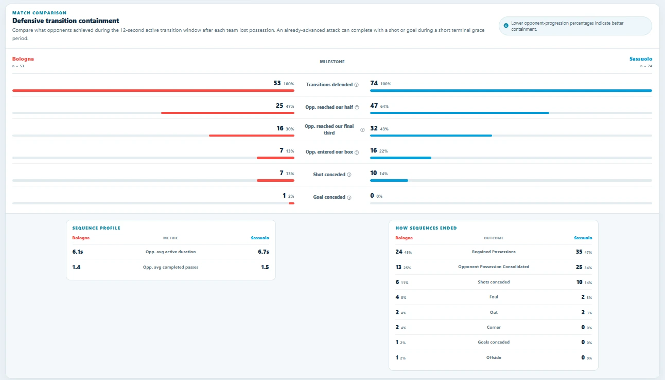Viewport: 665px width, 380px height.
Task: Click the "OUTCOME" column header
Action: pyautogui.click(x=494, y=238)
